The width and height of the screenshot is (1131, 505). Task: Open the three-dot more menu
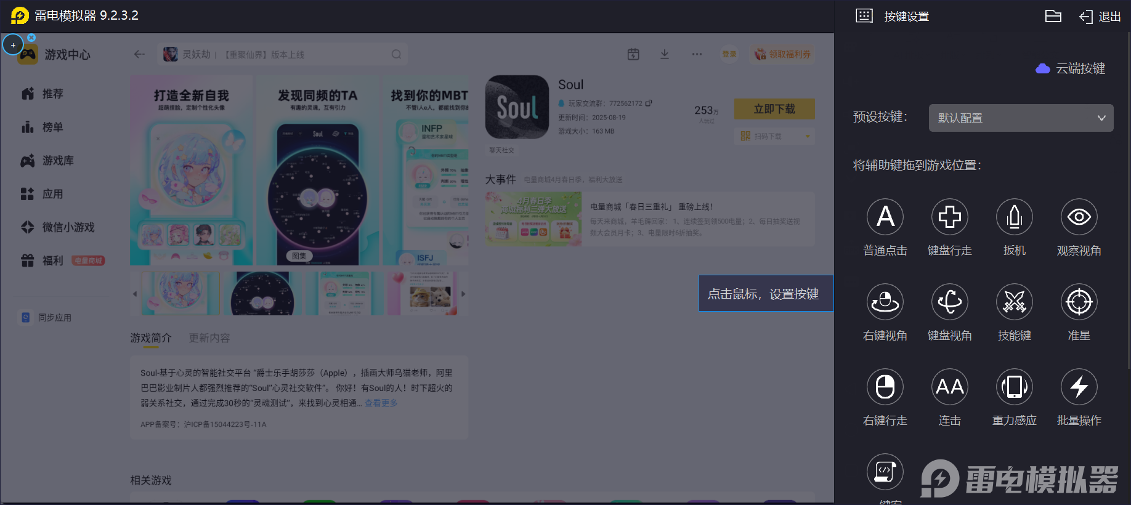[697, 54]
